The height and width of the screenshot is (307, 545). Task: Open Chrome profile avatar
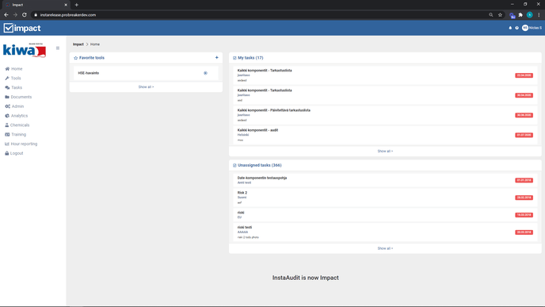pyautogui.click(x=529, y=15)
